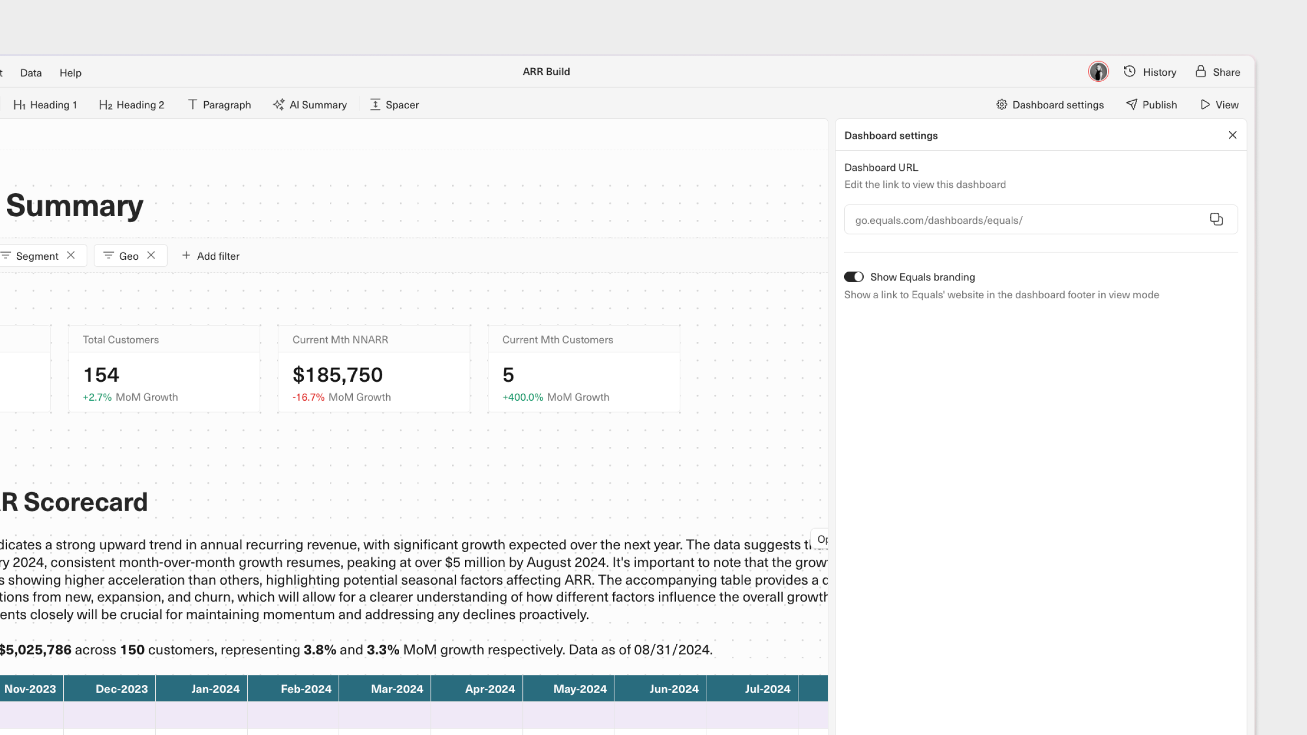Enter View mode with play icon

(x=1219, y=105)
